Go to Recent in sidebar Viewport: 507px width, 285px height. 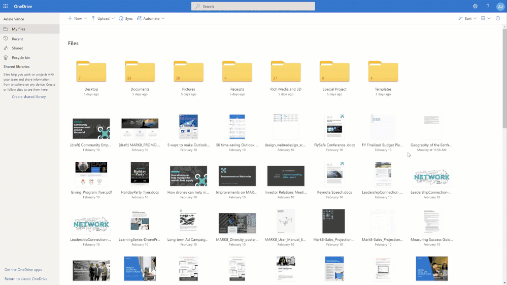(17, 39)
